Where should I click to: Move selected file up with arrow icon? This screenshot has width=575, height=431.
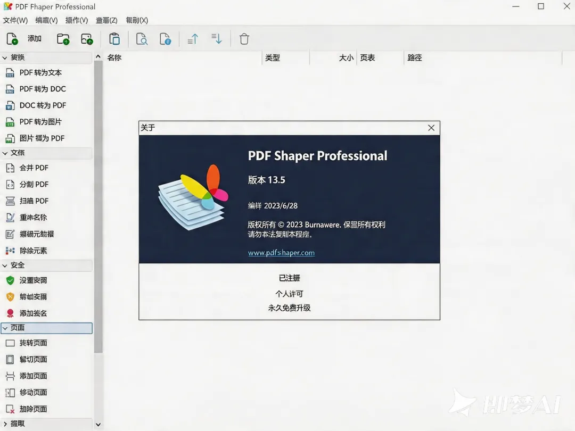(193, 39)
